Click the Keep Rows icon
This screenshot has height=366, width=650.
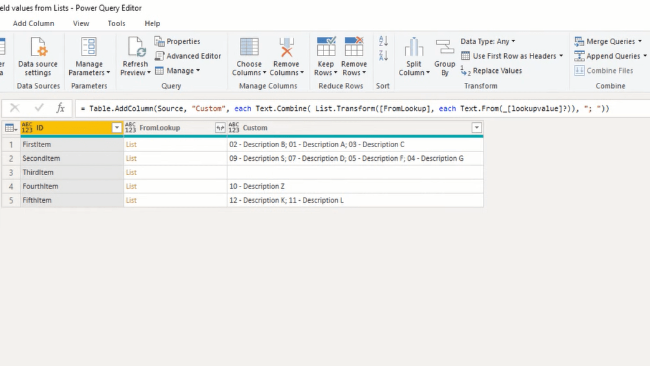[x=326, y=47]
